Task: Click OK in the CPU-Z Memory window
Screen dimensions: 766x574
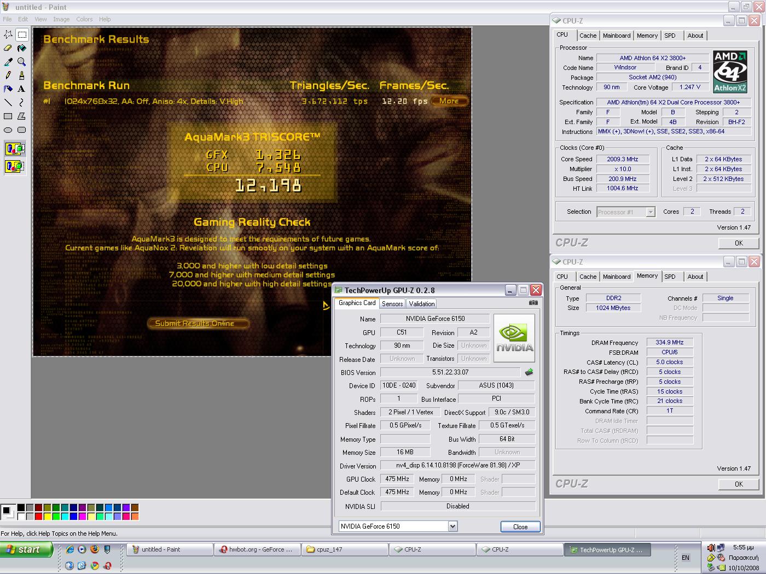Action: (x=739, y=484)
